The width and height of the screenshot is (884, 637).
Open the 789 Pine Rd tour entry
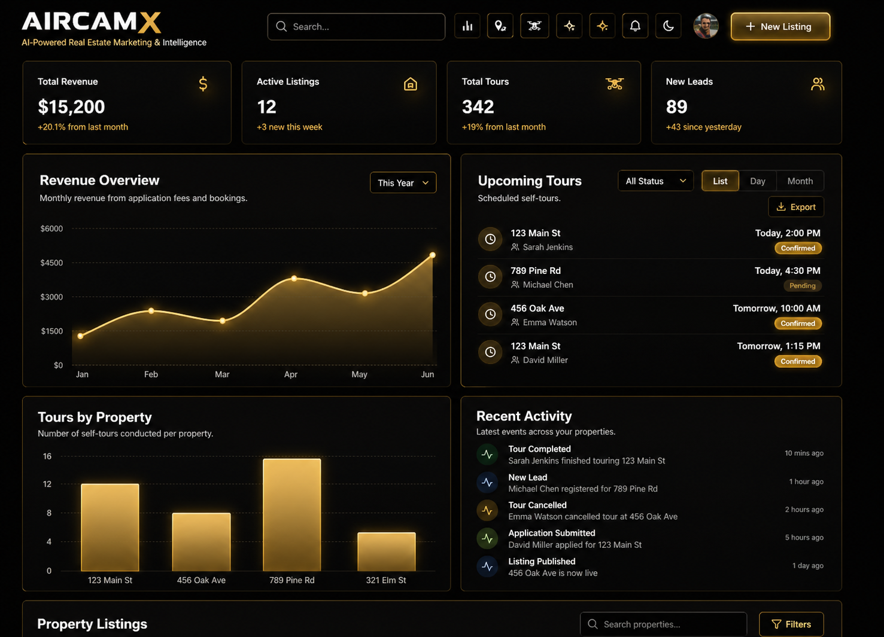pos(650,277)
